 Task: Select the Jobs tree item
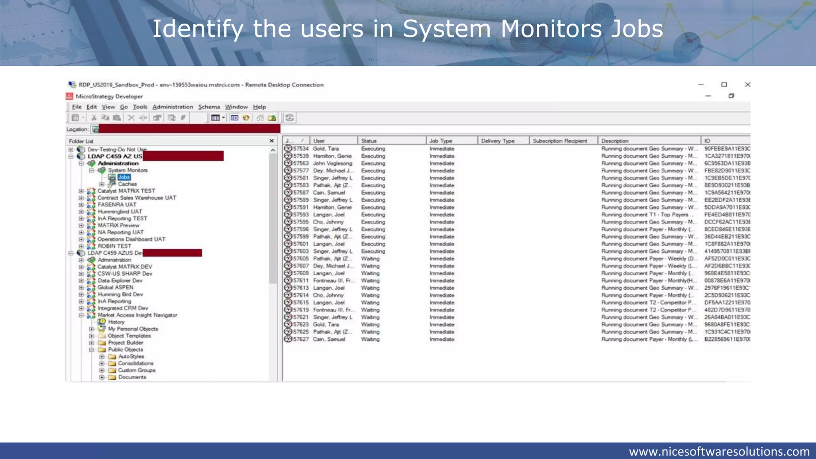[x=124, y=177]
